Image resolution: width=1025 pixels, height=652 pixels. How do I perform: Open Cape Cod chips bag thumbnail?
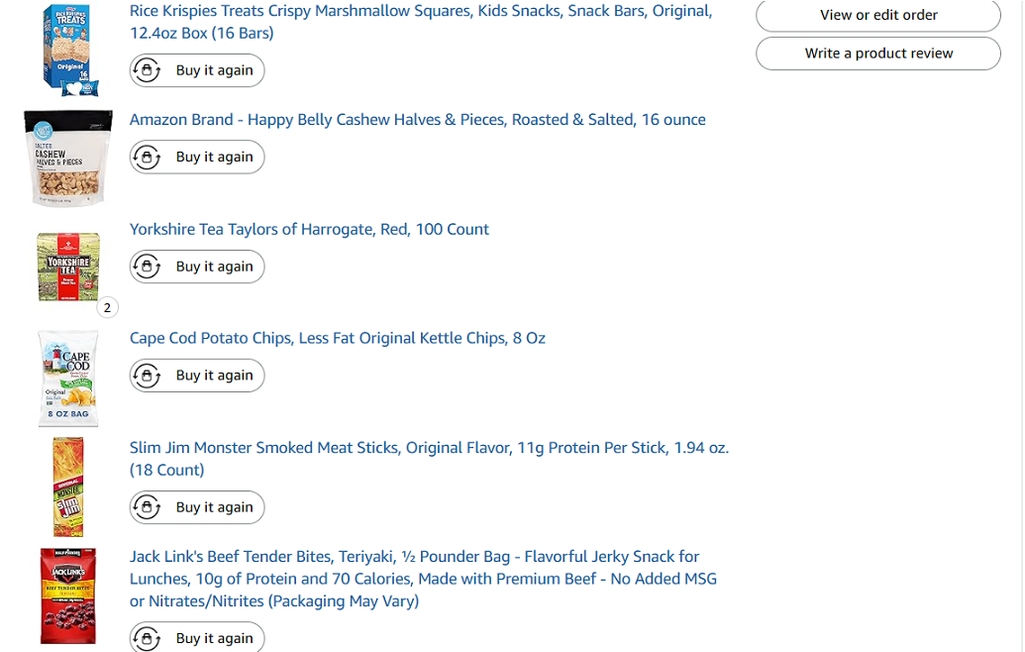(x=68, y=379)
